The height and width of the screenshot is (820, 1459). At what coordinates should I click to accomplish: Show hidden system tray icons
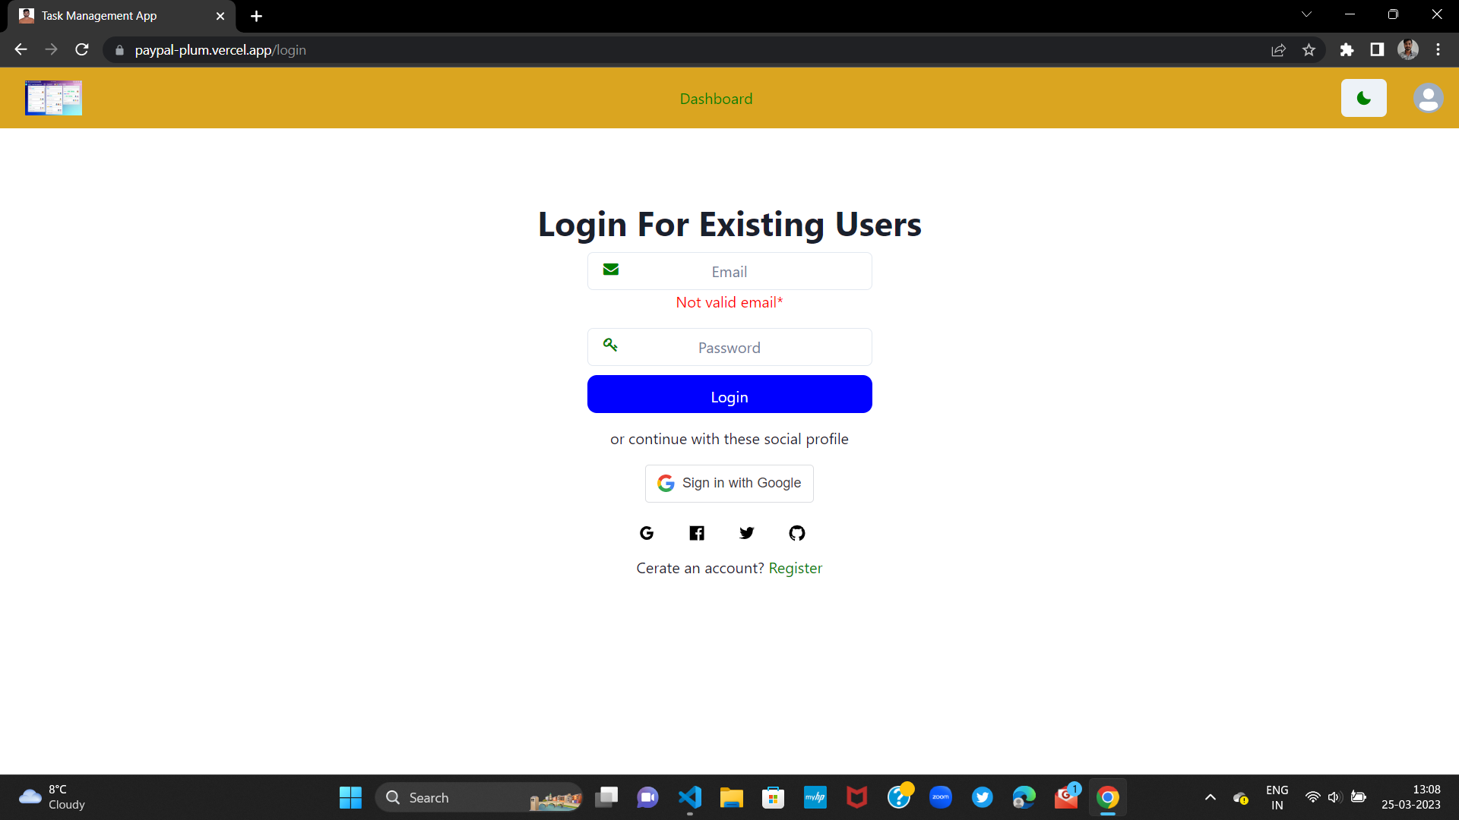(1211, 797)
